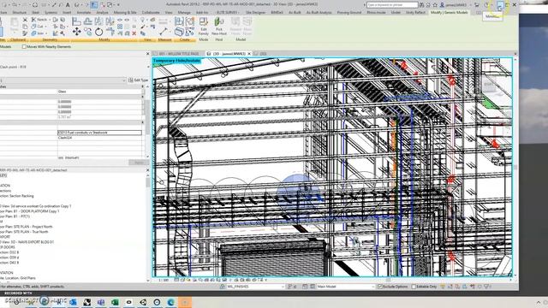548x308 pixels.
Task: Click the Conduits vs Steelwork parameter field
Action: click(99, 133)
